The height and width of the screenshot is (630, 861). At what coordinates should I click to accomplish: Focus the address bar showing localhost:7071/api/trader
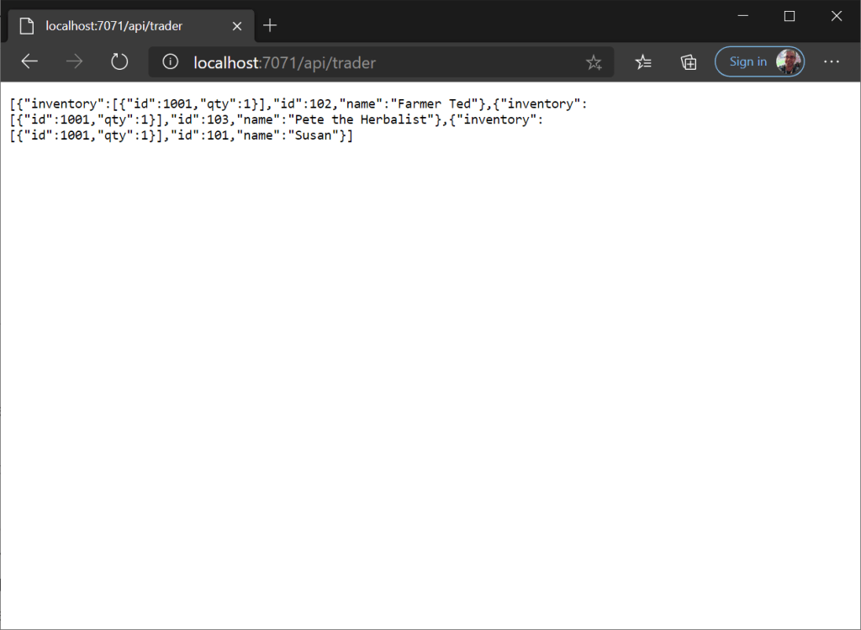click(x=378, y=62)
